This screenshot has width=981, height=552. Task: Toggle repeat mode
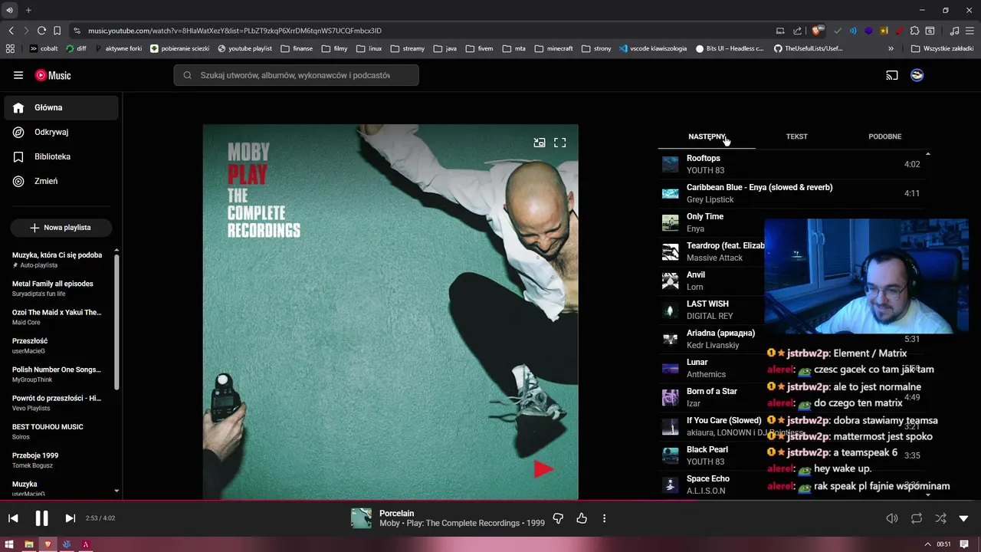pyautogui.click(x=917, y=518)
